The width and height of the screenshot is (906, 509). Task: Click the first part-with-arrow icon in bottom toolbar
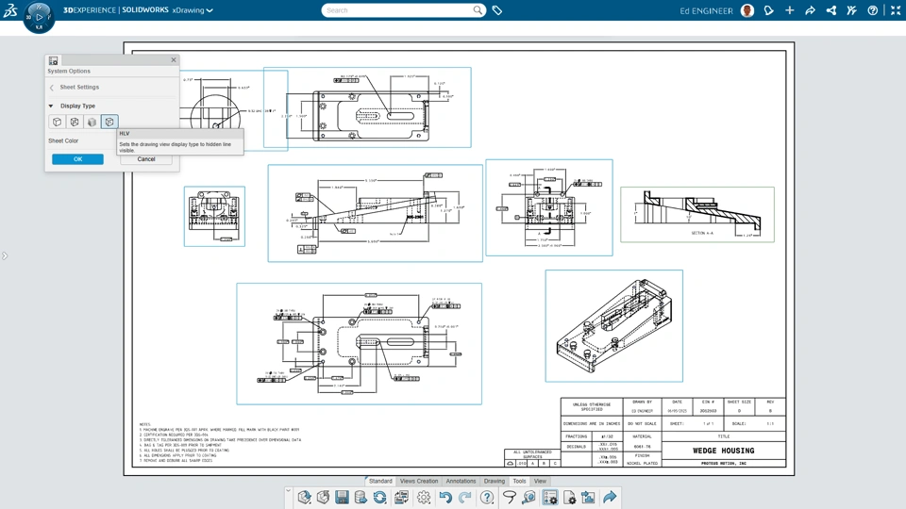(305, 497)
